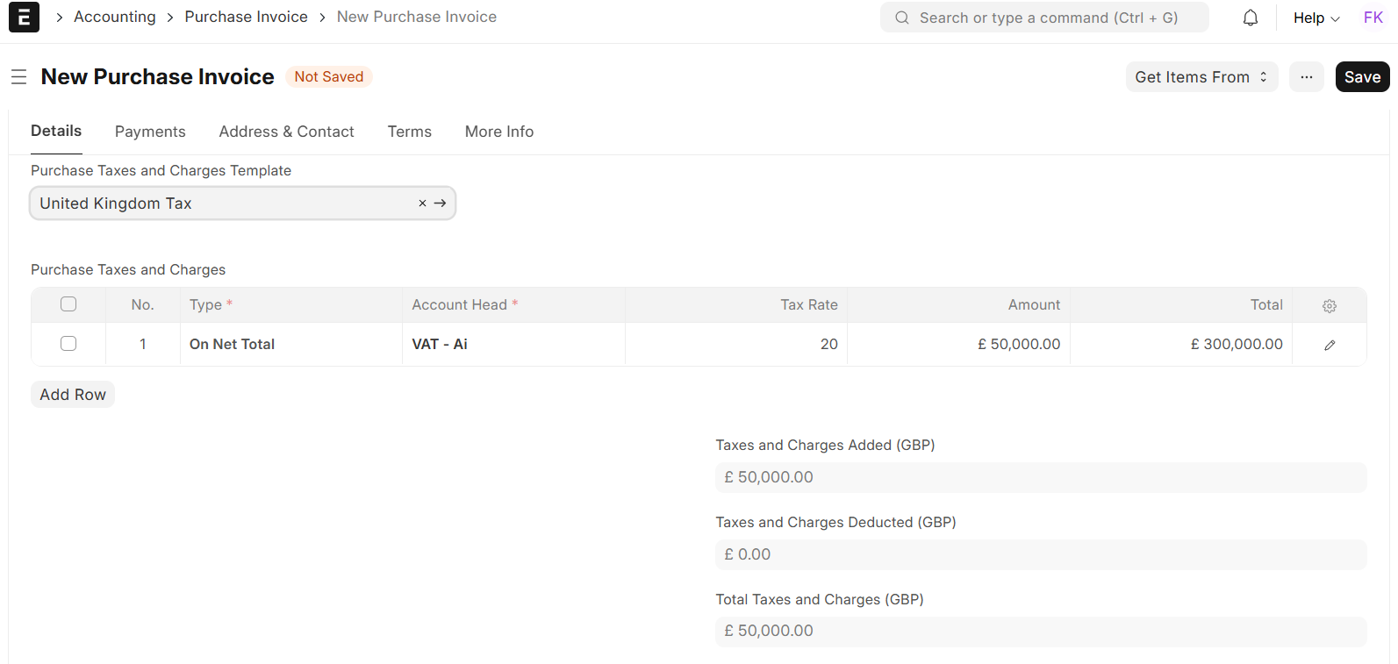Go to the Address & Contact tab

click(x=286, y=132)
